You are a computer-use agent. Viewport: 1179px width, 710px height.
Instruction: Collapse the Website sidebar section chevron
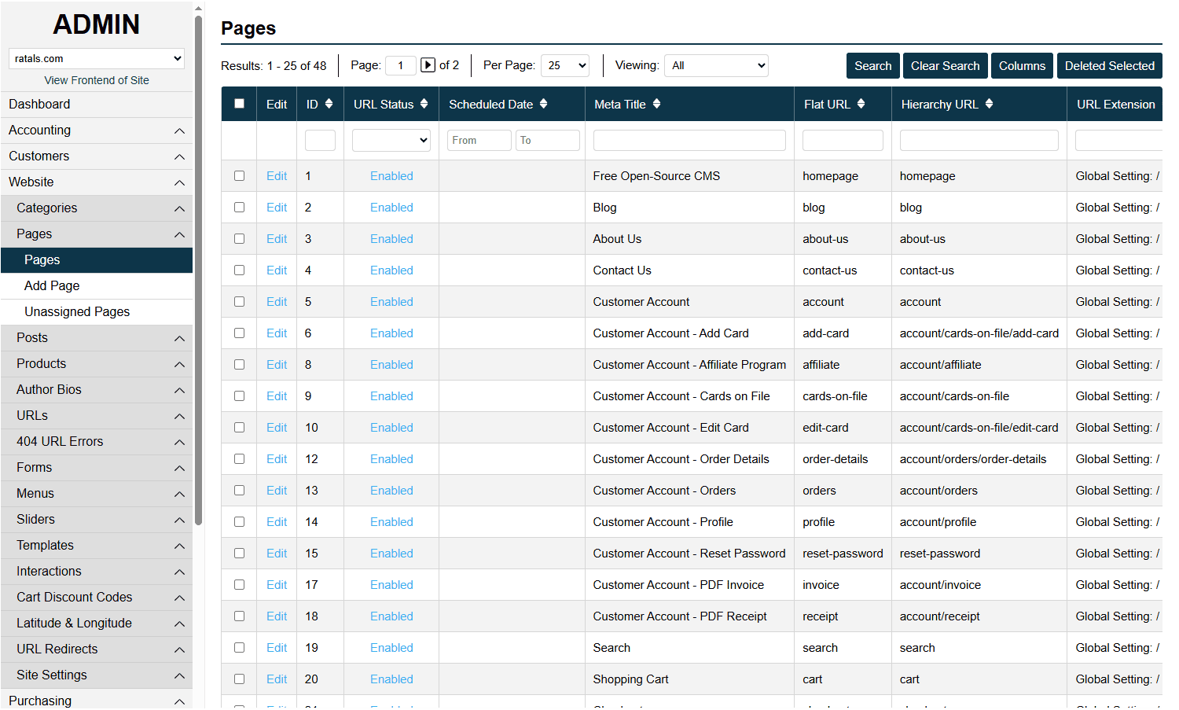pos(179,182)
